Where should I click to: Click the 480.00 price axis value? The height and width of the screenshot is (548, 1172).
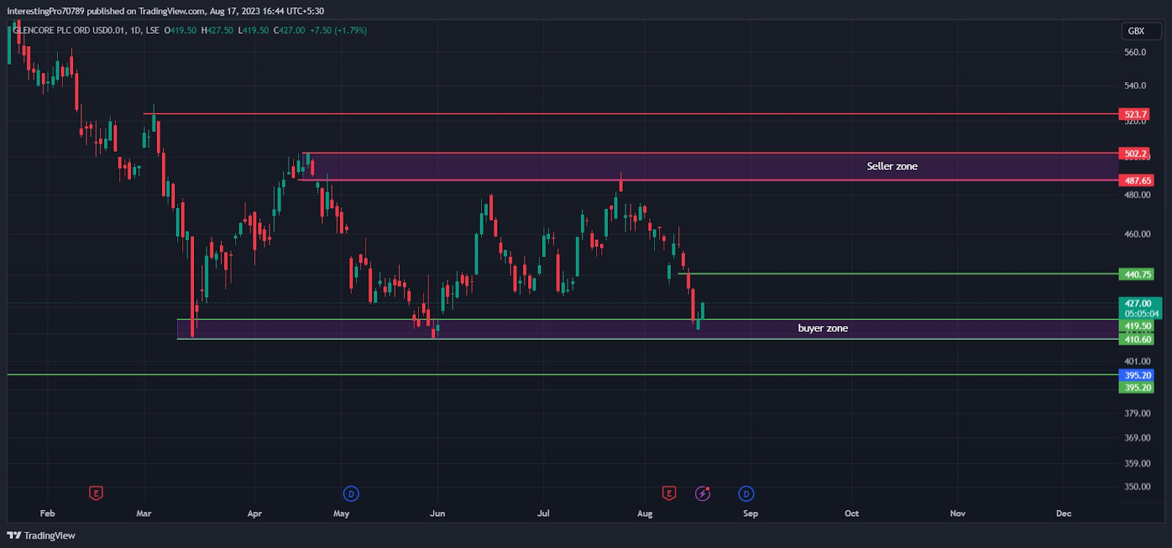(x=1138, y=195)
